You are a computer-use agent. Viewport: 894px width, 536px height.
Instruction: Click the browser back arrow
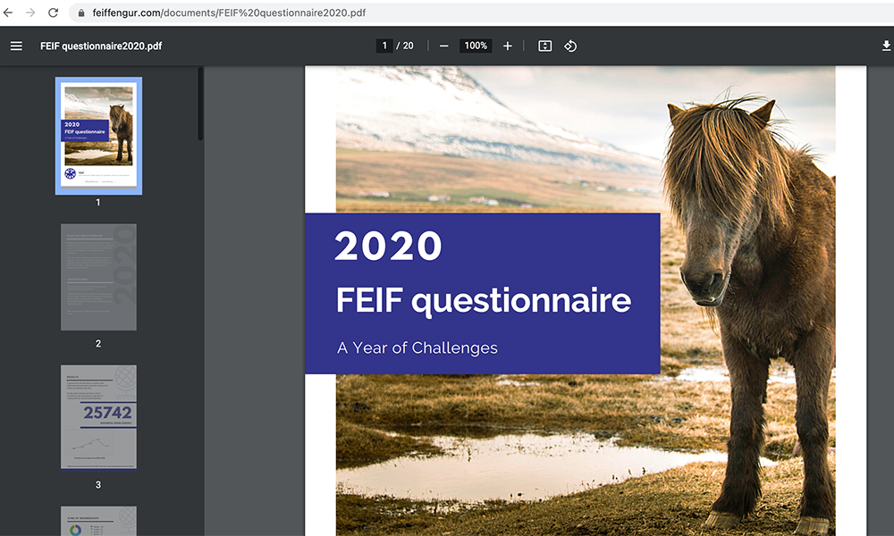click(8, 13)
